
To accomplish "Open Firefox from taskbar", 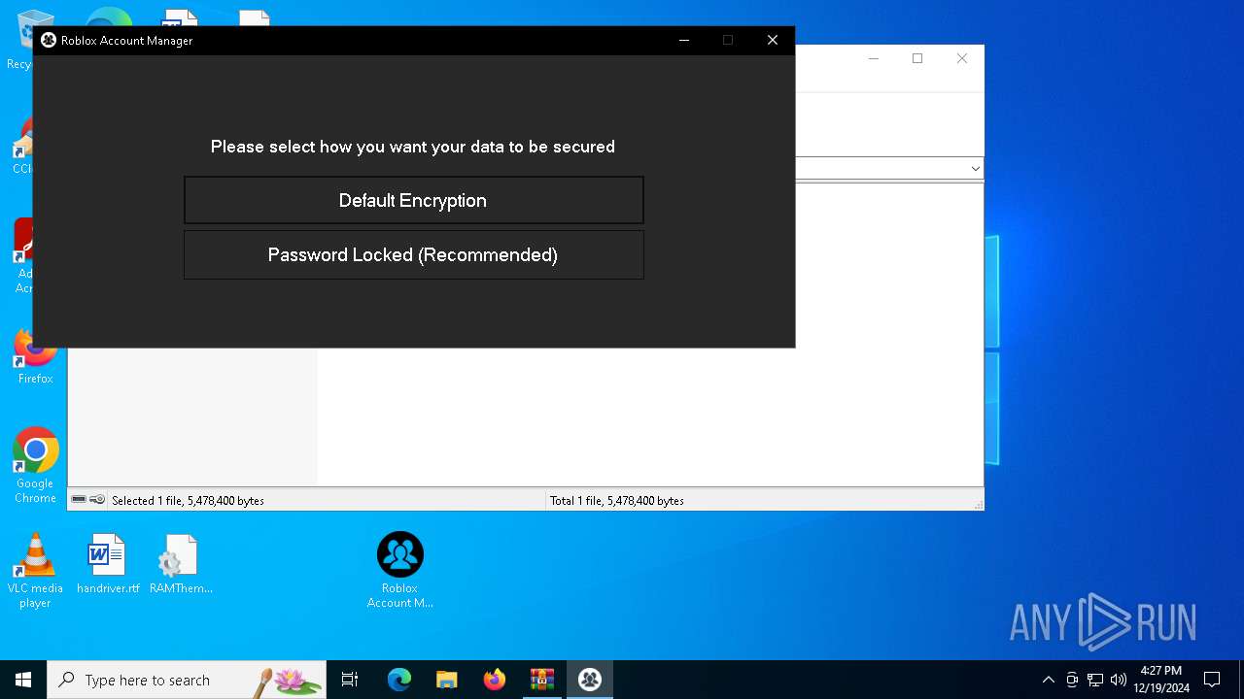I will coord(495,680).
